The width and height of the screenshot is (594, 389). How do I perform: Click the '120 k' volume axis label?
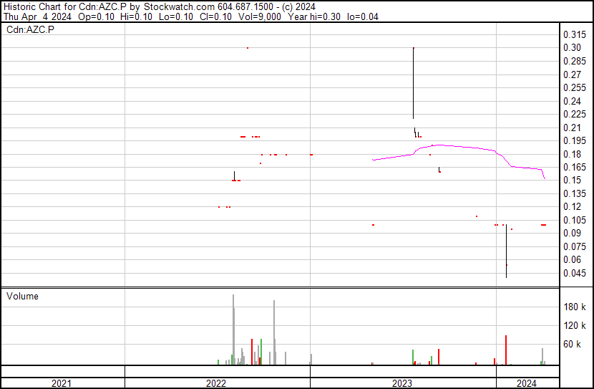pyautogui.click(x=575, y=325)
